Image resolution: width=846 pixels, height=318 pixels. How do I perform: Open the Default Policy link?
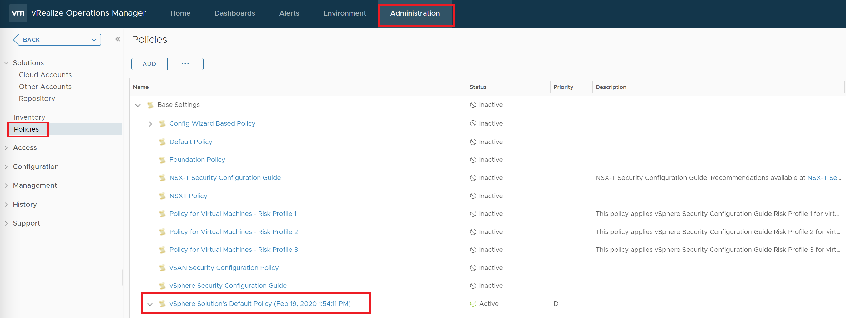[190, 142]
